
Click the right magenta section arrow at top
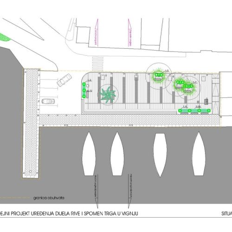tap(130, 32)
